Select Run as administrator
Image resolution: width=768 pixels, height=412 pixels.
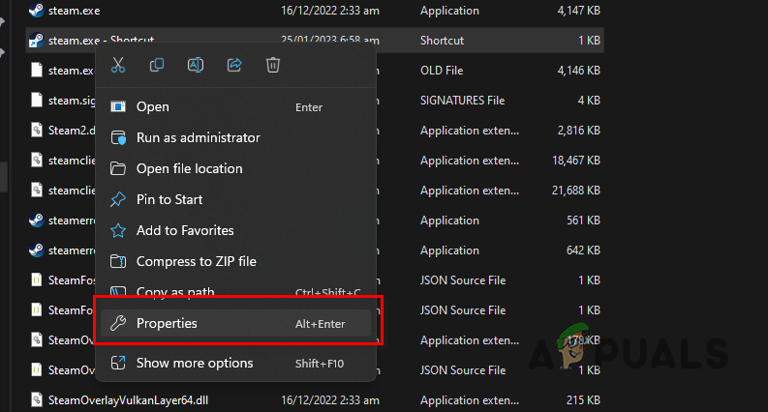pyautogui.click(x=235, y=137)
